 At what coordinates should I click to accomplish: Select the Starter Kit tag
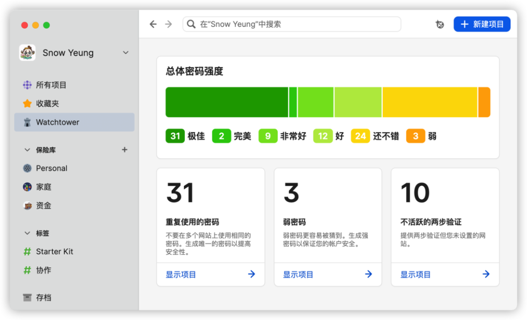point(54,252)
